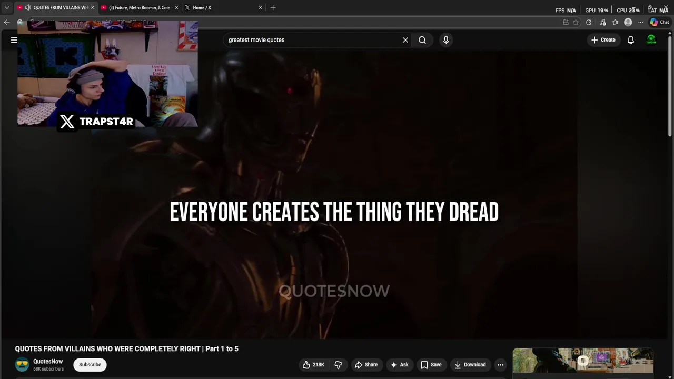The width and height of the screenshot is (674, 379).
Task: Ask about this video
Action: (x=399, y=365)
